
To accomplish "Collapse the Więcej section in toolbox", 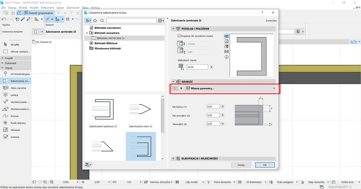I will [16, 68].
